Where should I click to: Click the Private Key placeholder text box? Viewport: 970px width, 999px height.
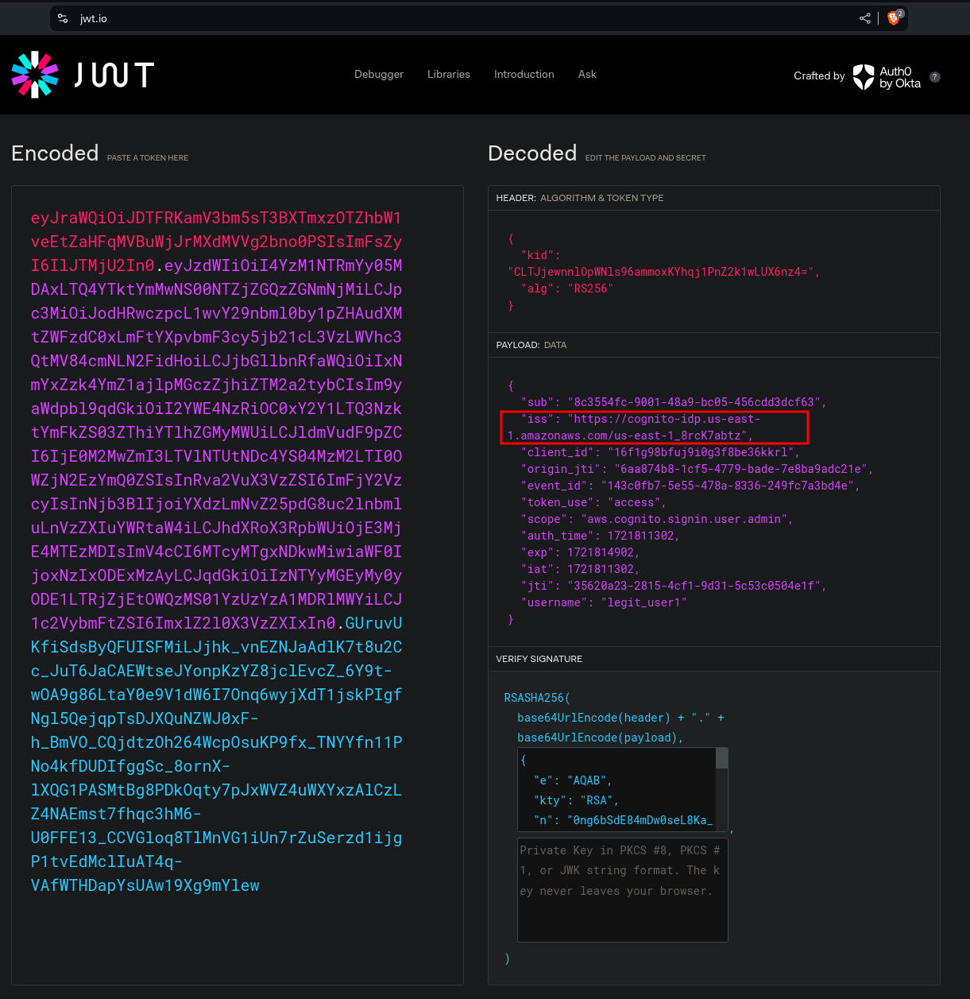pyautogui.click(x=622, y=890)
